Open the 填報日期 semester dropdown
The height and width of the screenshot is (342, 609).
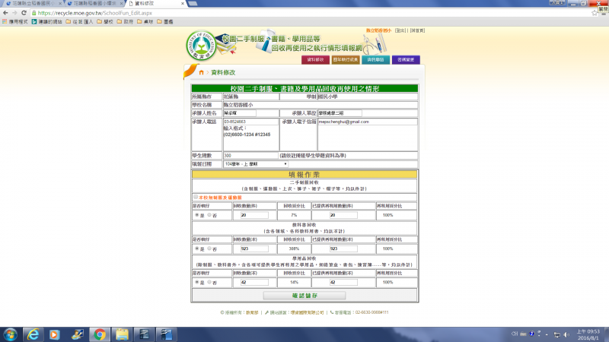[255, 163]
